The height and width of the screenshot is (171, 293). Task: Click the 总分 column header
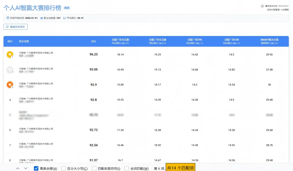click(x=94, y=41)
